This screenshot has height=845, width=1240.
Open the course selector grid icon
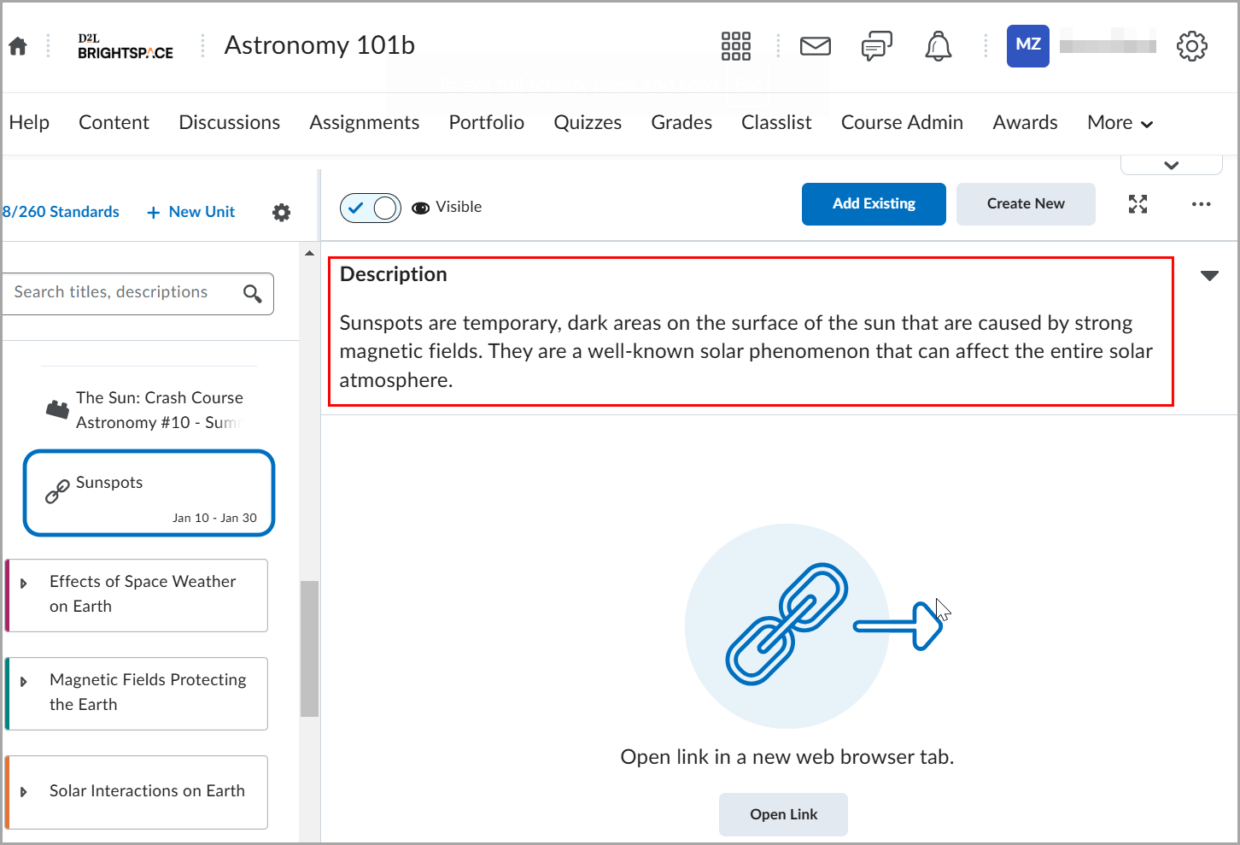pyautogui.click(x=735, y=46)
